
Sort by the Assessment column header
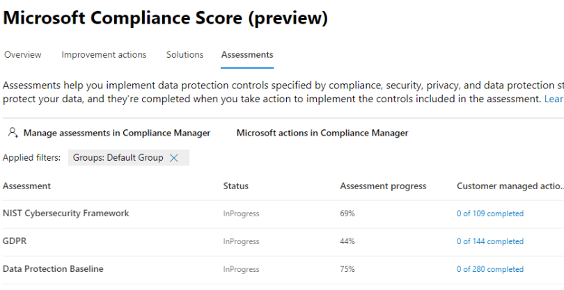26,186
